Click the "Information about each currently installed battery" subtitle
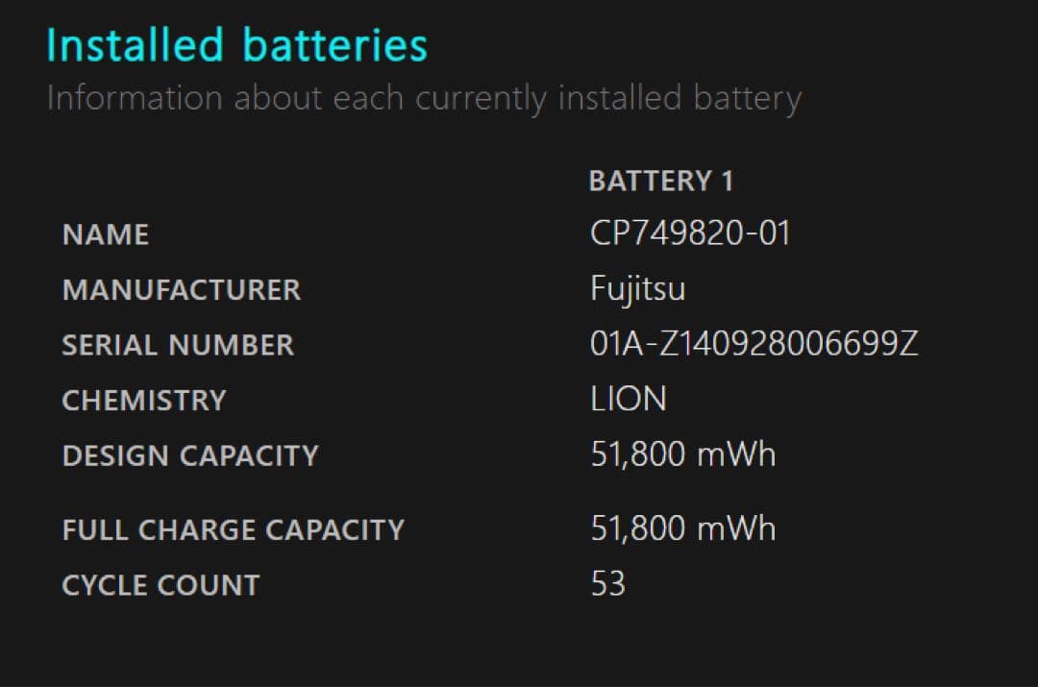 (423, 98)
